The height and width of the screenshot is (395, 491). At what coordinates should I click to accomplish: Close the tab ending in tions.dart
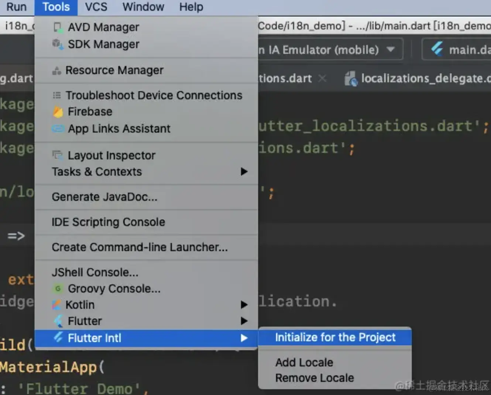[322, 78]
